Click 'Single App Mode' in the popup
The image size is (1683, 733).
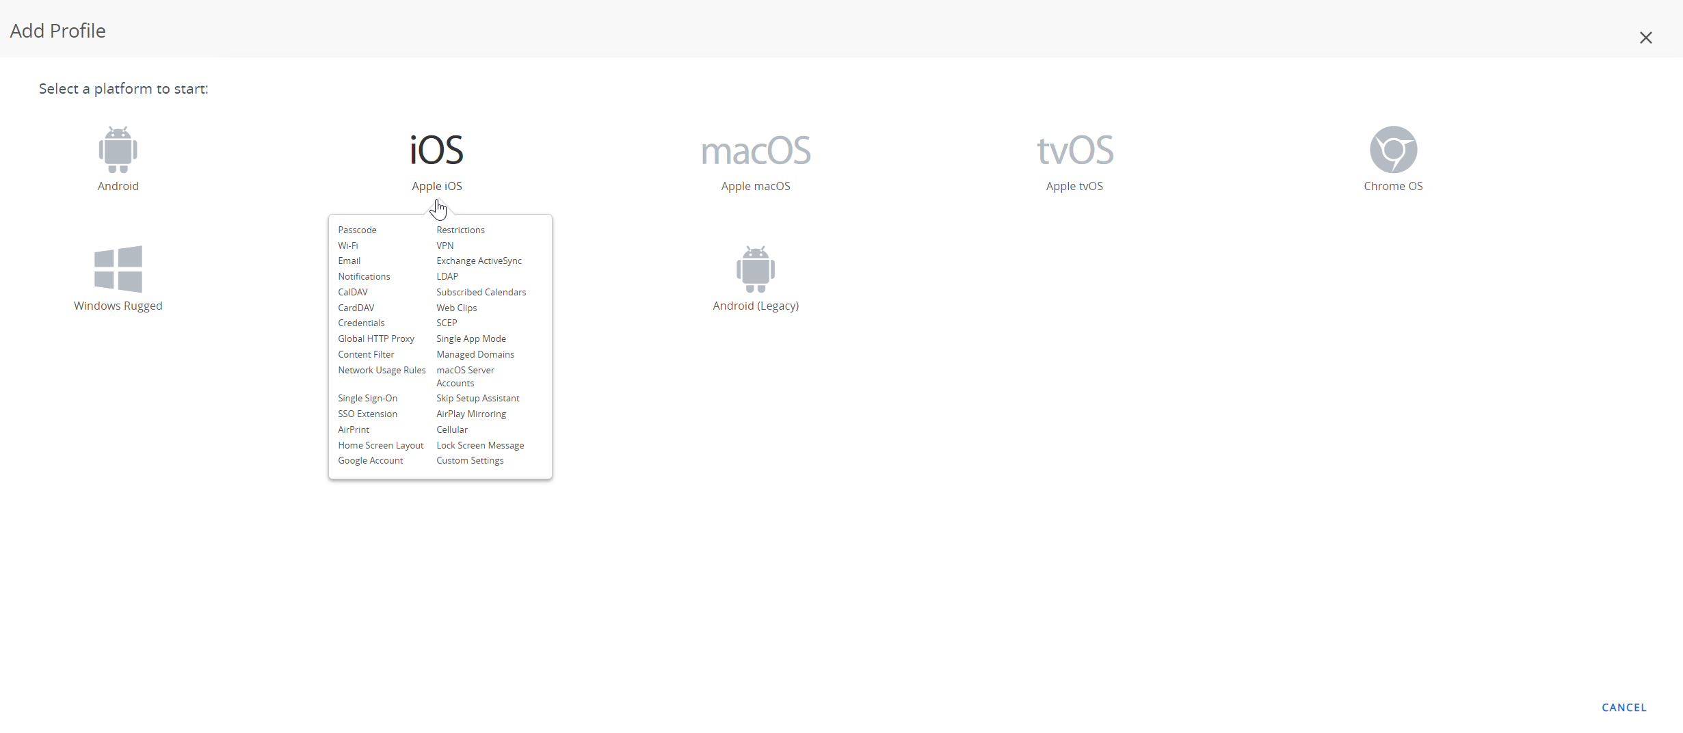(471, 338)
